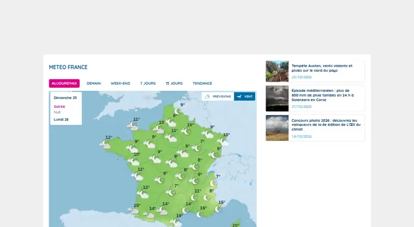Viewport: 414px width, 227px height.
Task: Click the Tempête Austen article thumbnail
Action: click(277, 71)
